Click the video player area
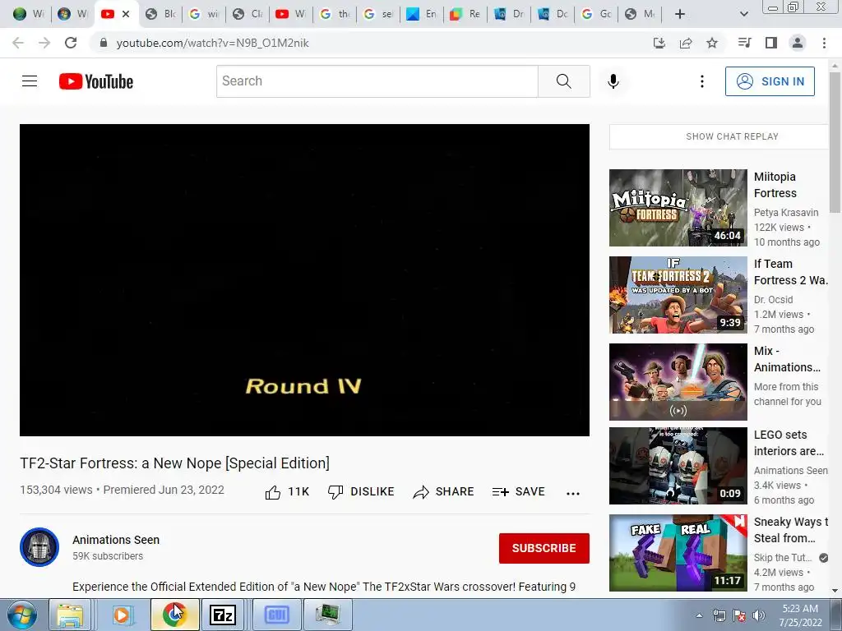Viewport: 842px width, 631px height. (x=304, y=280)
